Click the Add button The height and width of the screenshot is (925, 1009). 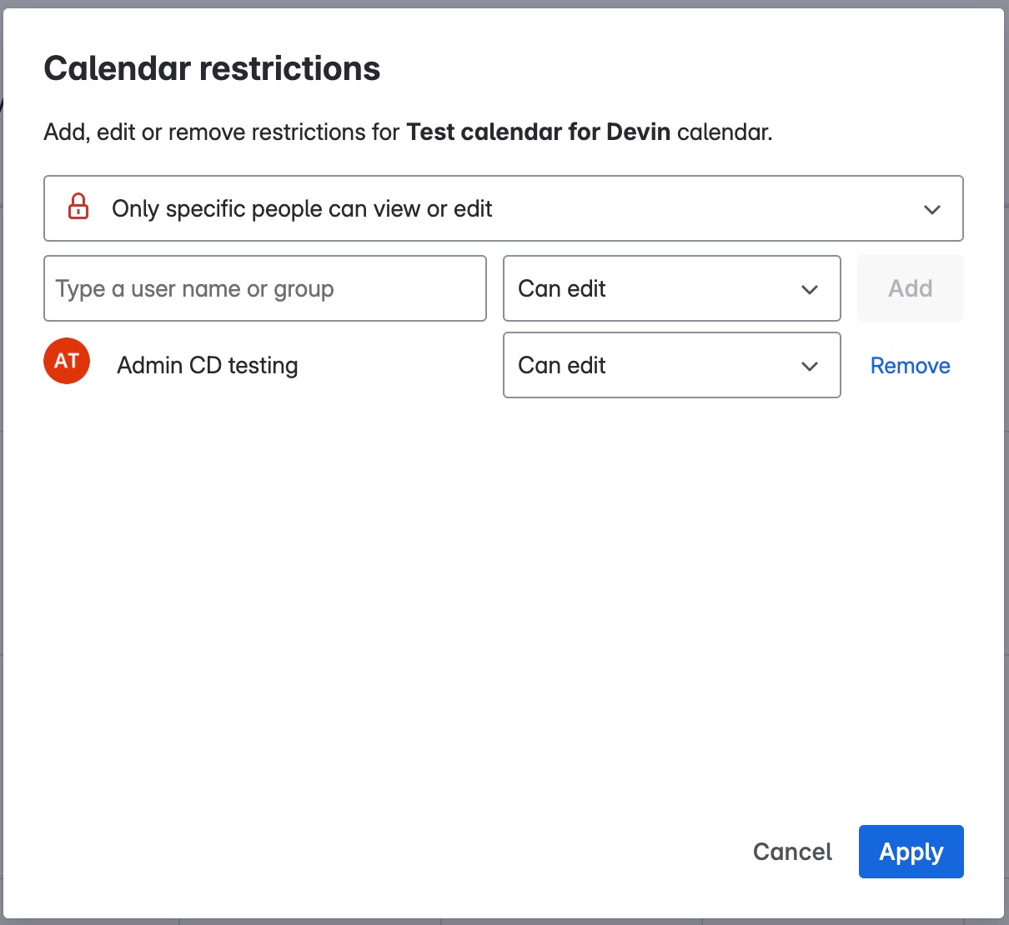910,288
